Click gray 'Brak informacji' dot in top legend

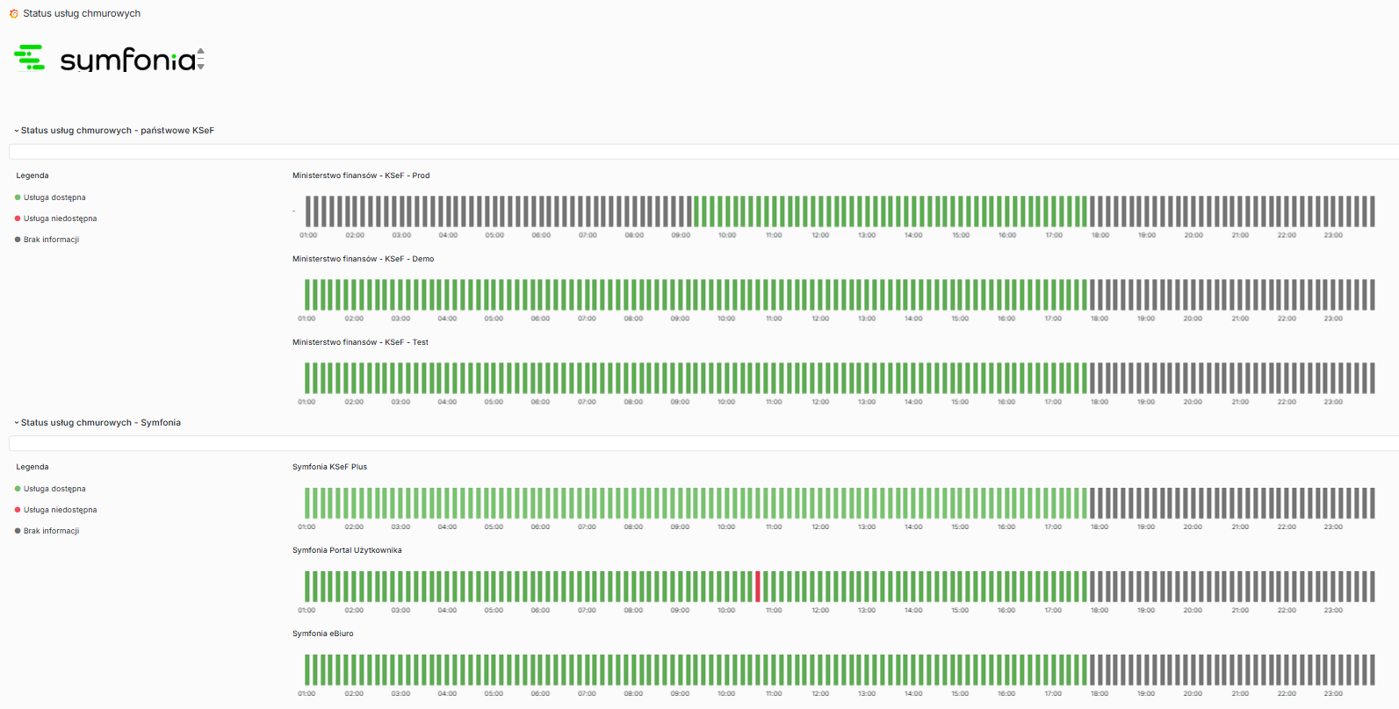(x=18, y=240)
